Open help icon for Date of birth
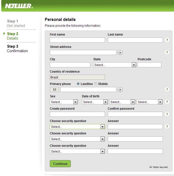 coord(167,102)
